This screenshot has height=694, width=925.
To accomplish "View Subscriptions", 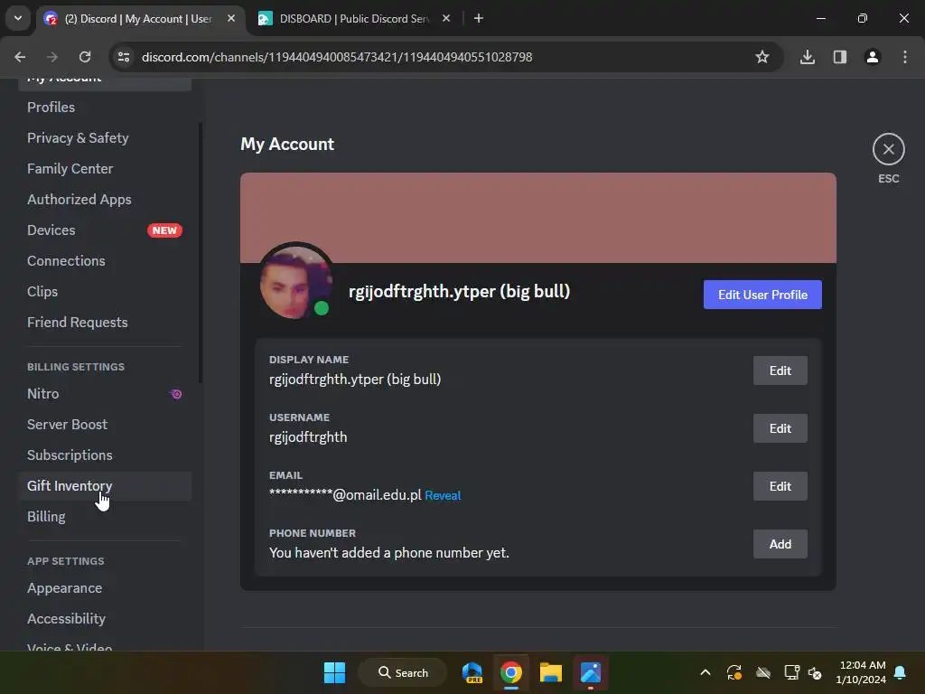I will pos(105,455).
